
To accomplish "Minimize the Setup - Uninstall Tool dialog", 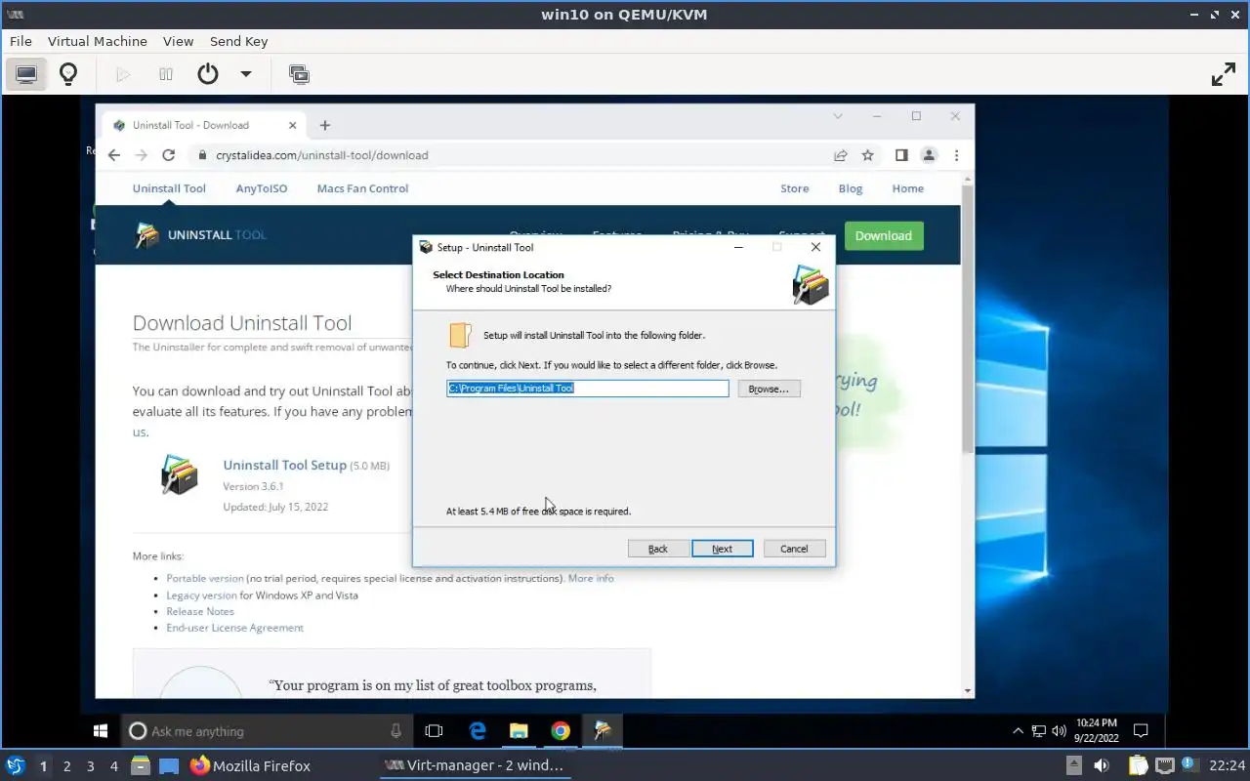I will (x=739, y=247).
